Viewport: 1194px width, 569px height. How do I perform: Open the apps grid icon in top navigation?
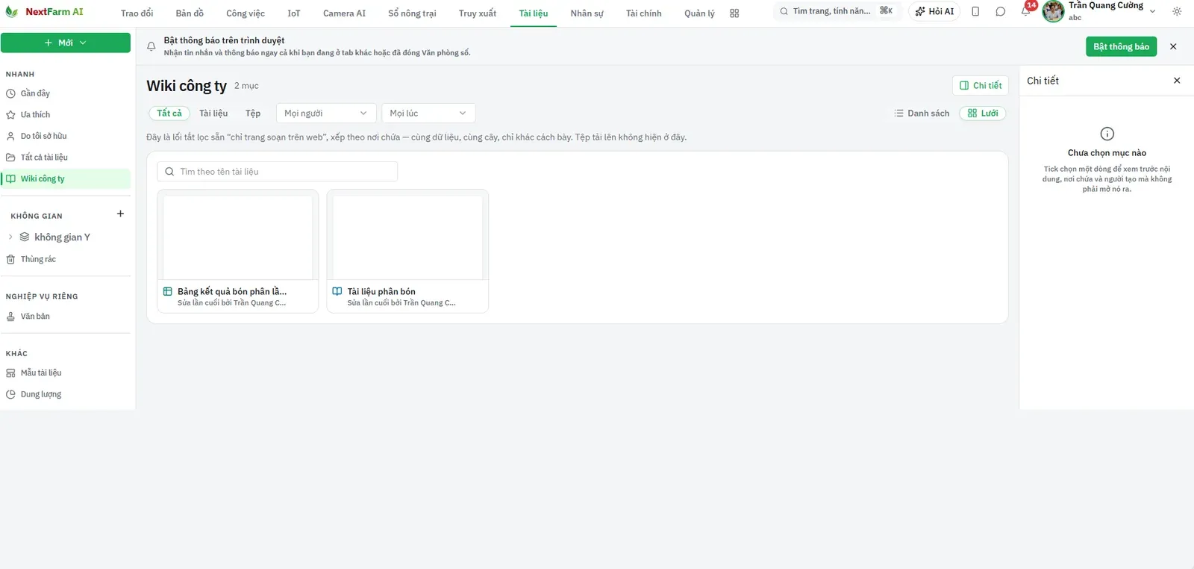(734, 13)
